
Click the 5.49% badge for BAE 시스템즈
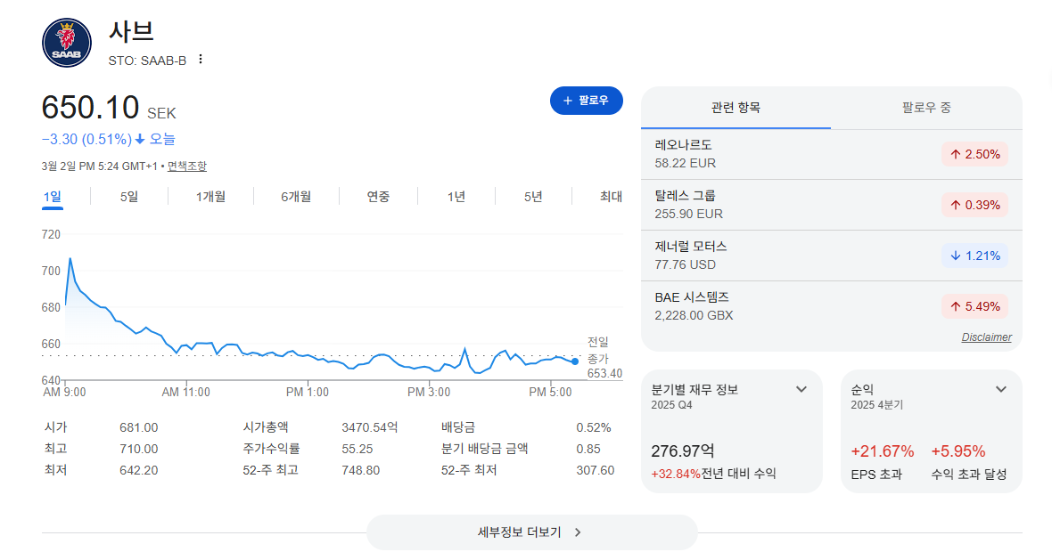tap(974, 307)
